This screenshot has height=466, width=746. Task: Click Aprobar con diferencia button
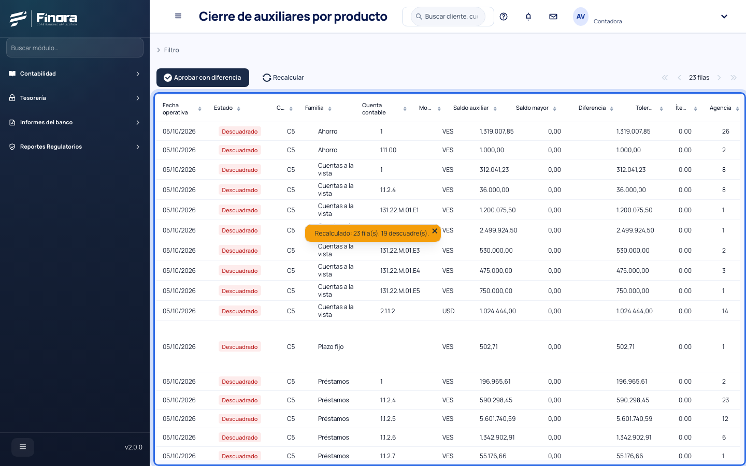(x=203, y=78)
